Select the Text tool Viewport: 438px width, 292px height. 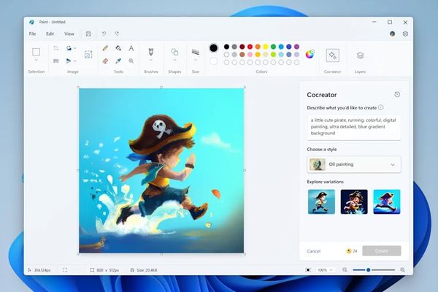(131, 48)
